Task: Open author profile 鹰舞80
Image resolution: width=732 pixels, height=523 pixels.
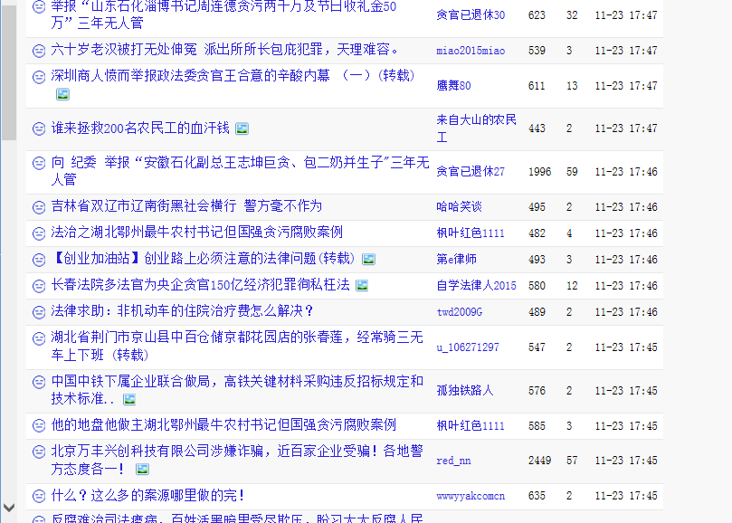Action: (x=453, y=85)
